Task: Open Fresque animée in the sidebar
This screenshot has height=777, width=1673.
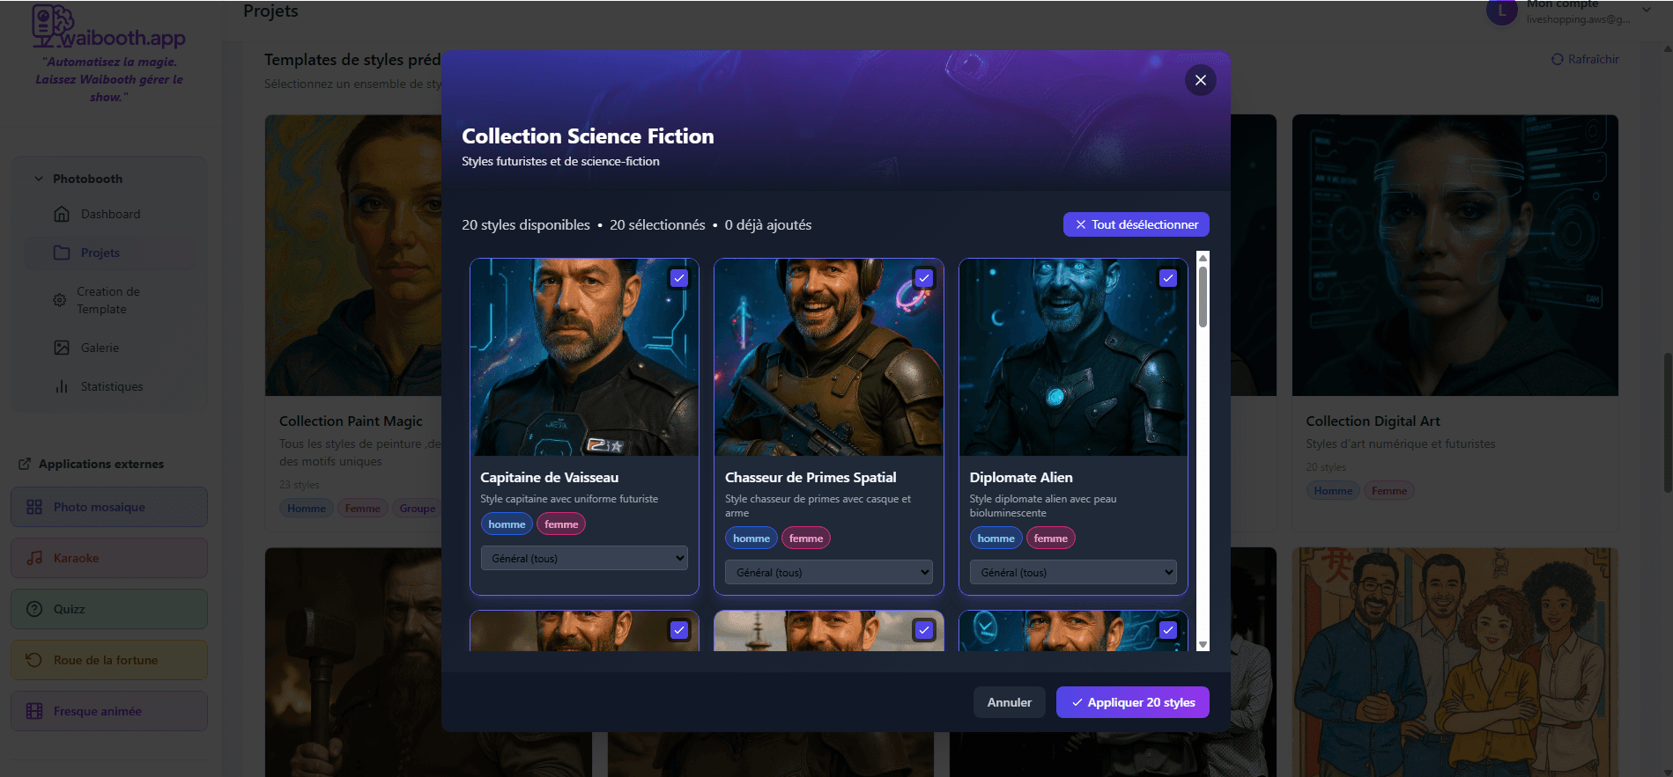Action: point(109,711)
